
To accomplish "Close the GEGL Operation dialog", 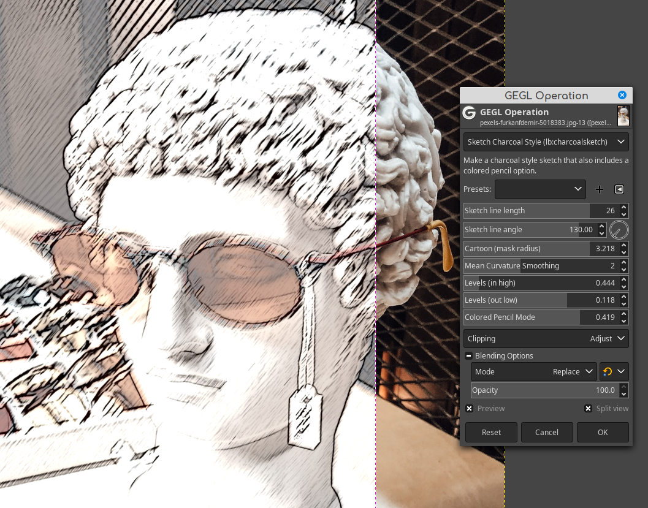I will coord(622,95).
